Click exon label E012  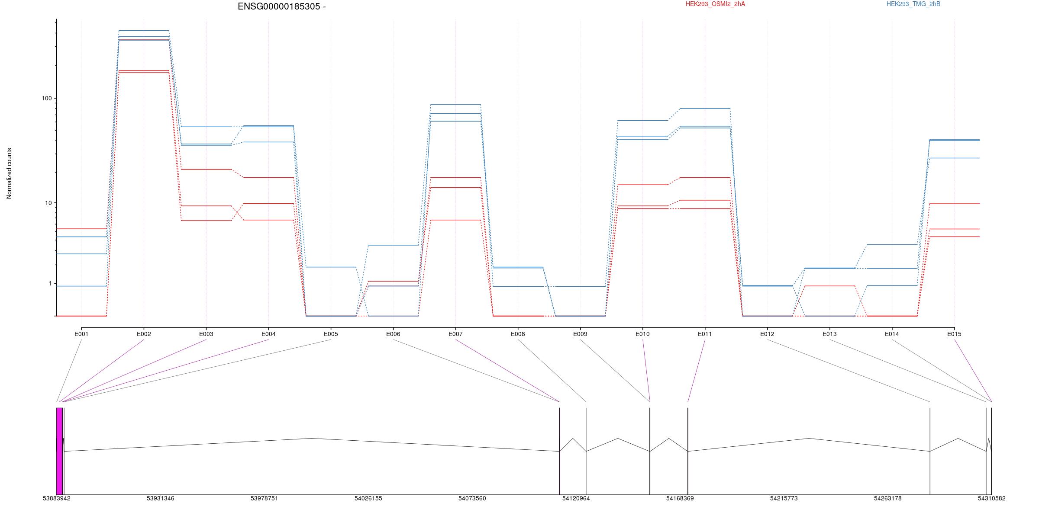(767, 334)
